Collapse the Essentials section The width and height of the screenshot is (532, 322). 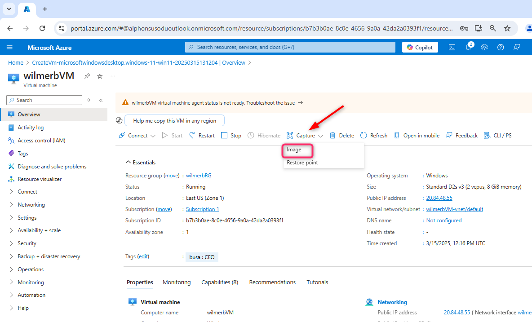(141, 163)
